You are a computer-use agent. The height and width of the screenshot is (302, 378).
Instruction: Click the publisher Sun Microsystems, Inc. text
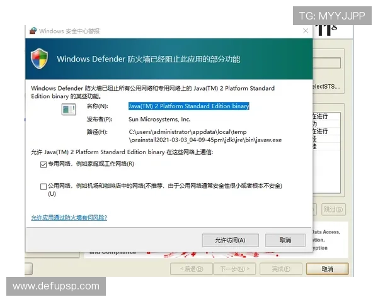(x=159, y=119)
